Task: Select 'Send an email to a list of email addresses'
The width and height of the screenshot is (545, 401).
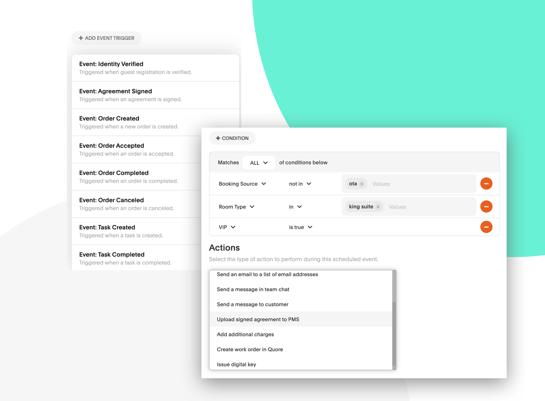Action: 301,274
